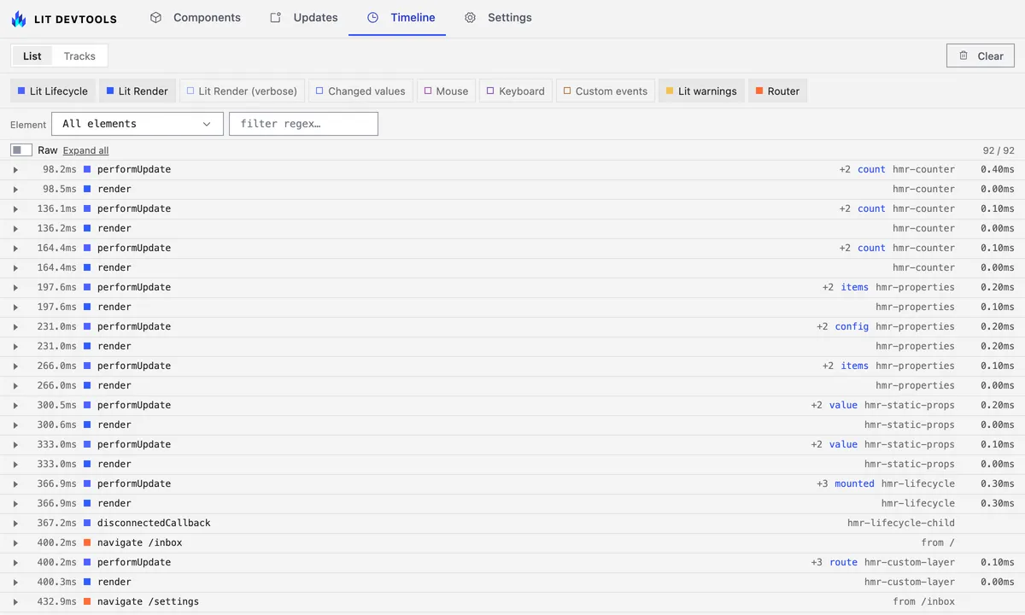Expand the 98.2ms performUpdate row
Image resolution: width=1025 pixels, height=615 pixels.
[x=15, y=169]
